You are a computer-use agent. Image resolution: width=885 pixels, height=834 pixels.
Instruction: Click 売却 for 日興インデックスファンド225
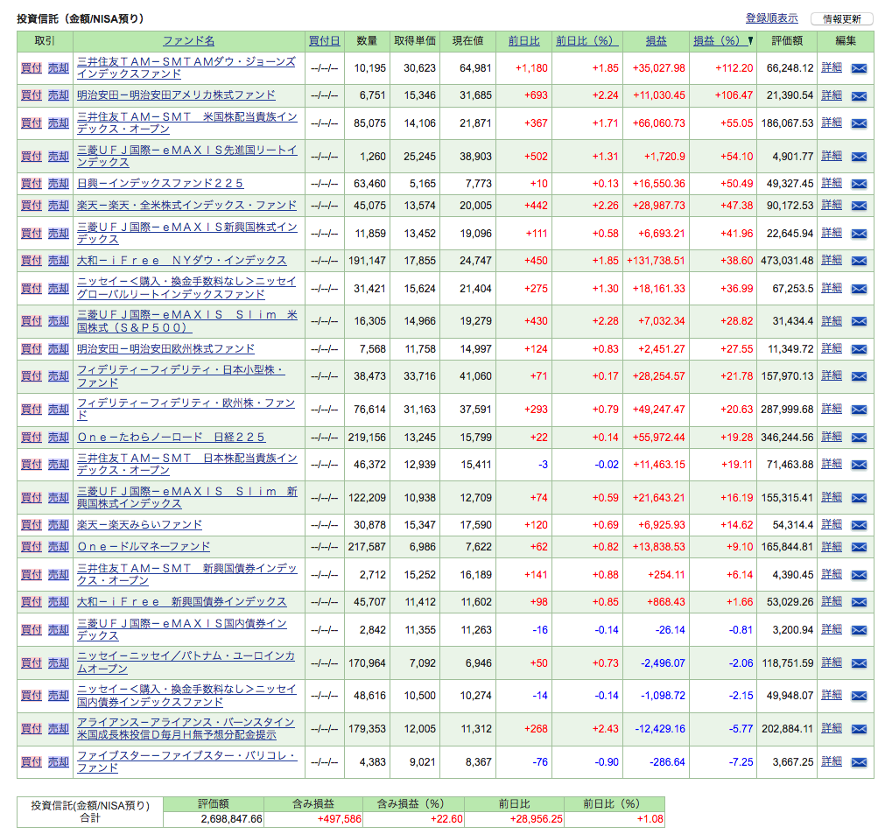tap(58, 184)
